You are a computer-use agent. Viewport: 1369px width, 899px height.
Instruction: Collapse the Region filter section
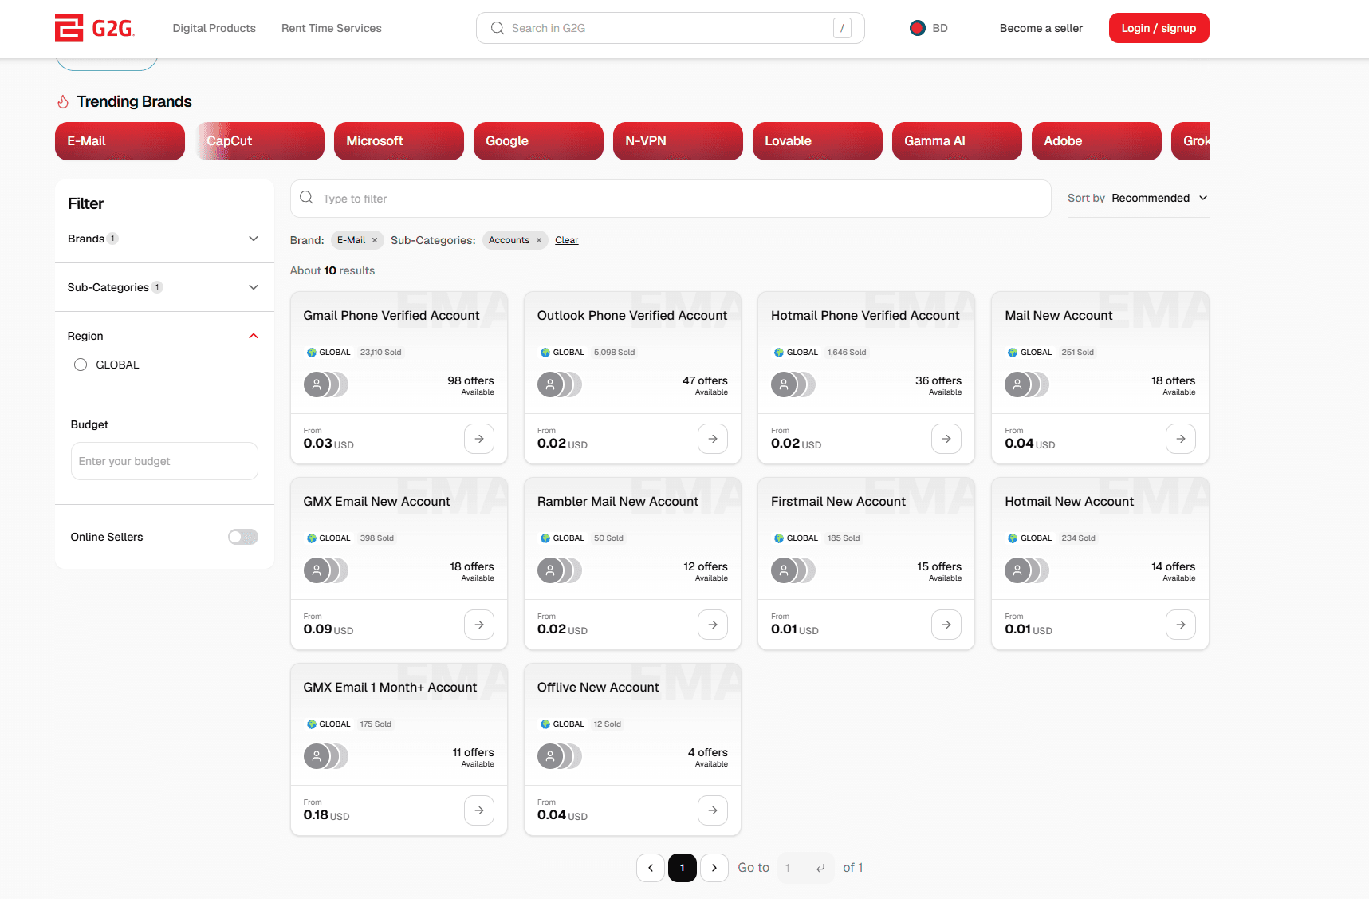coord(254,336)
